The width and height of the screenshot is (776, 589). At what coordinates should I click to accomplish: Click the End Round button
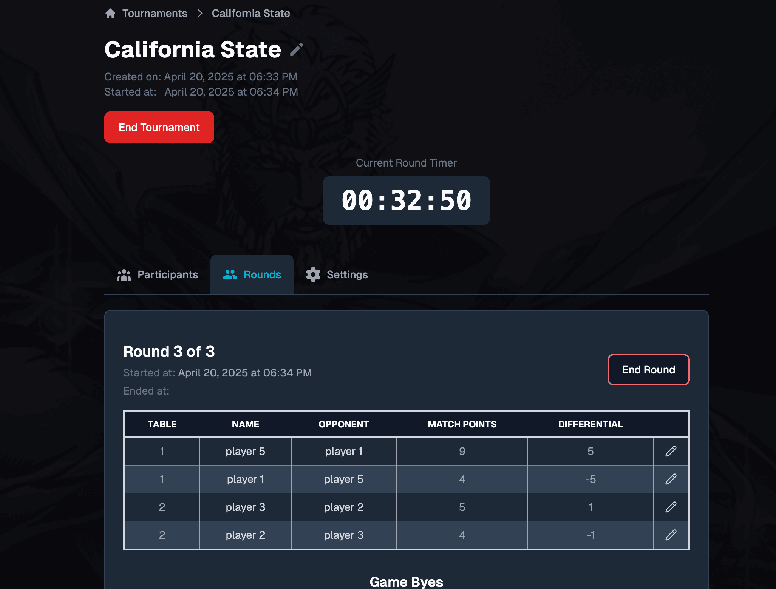point(648,370)
